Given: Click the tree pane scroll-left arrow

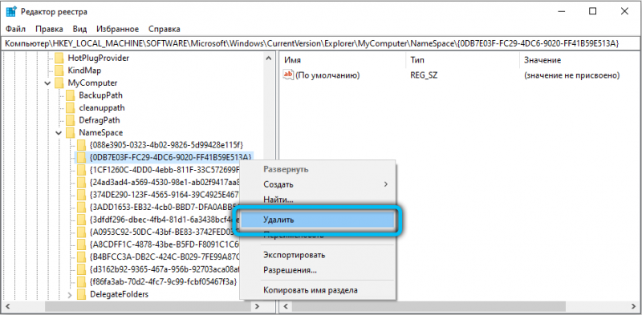Looking at the screenshot, I should (9, 306).
